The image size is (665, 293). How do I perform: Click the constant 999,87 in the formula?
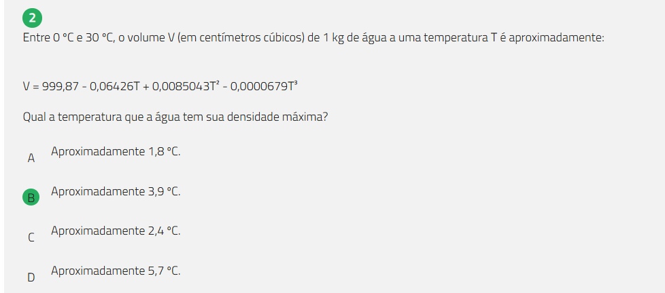[61, 86]
